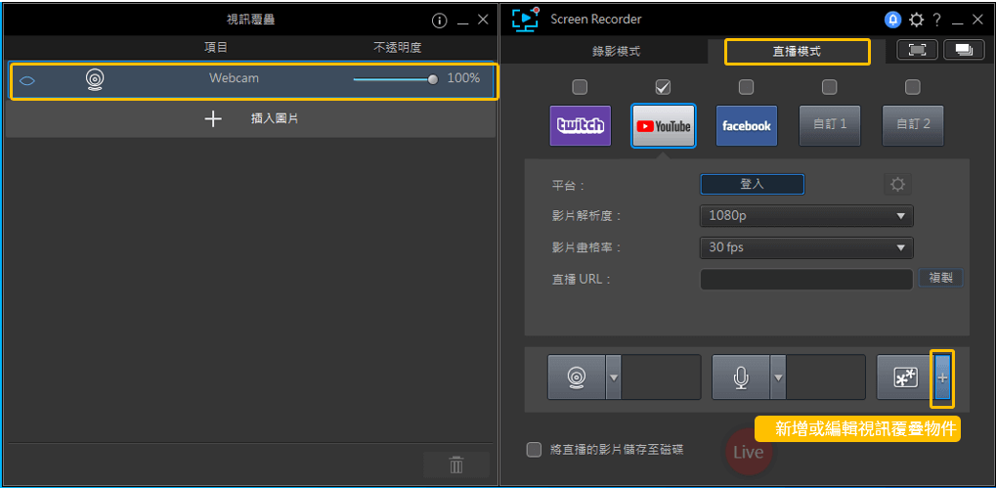Switch to the 直播模式 tab
Viewport: 996px width, 488px height.
[797, 52]
